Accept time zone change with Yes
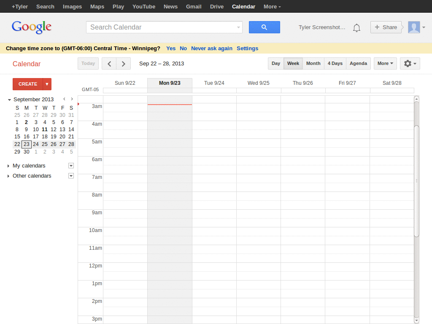Image resolution: width=432 pixels, height=324 pixels. (x=171, y=49)
